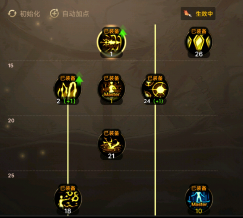Click green upgrade arrow on arrow skill

tap(123, 30)
